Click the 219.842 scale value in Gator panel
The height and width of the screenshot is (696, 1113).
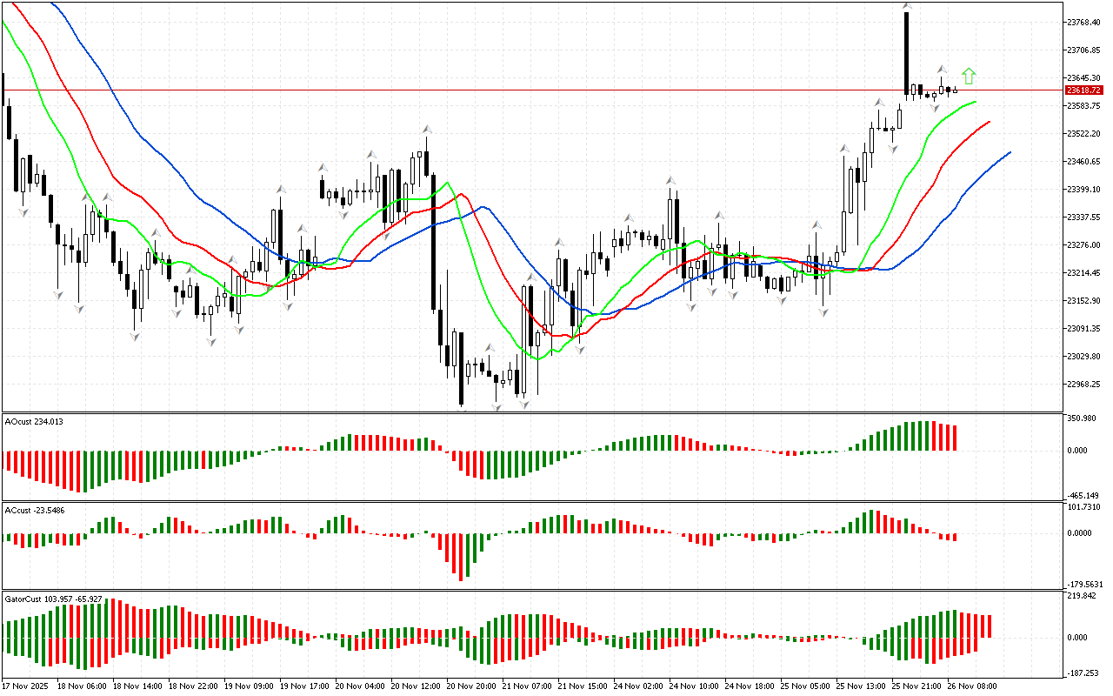point(1083,596)
